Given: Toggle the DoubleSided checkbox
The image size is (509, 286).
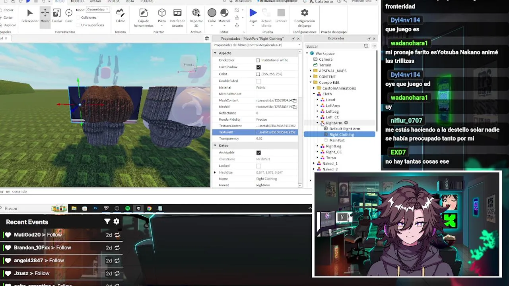Looking at the screenshot, I should pyautogui.click(x=258, y=81).
